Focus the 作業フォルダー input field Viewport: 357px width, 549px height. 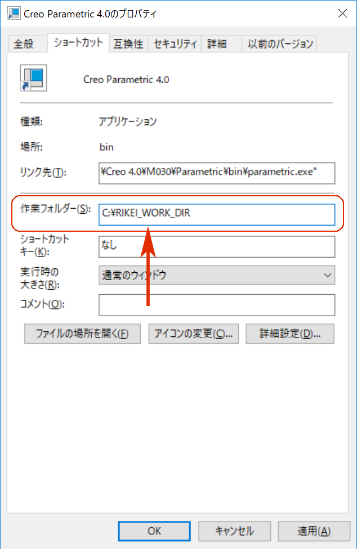(216, 214)
